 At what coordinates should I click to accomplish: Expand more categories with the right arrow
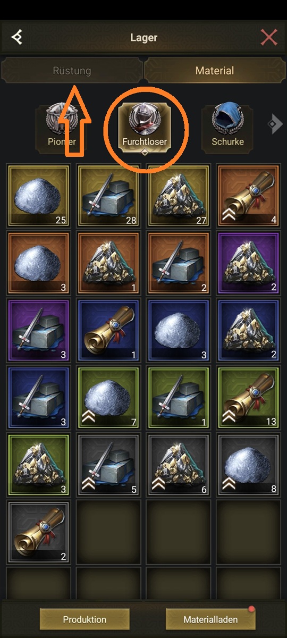tap(274, 124)
